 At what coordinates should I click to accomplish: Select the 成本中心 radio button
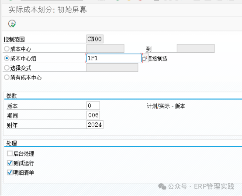pos(7,49)
